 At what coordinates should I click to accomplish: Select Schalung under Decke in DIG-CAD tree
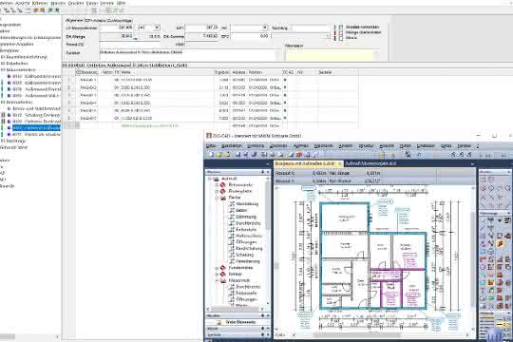245,255
